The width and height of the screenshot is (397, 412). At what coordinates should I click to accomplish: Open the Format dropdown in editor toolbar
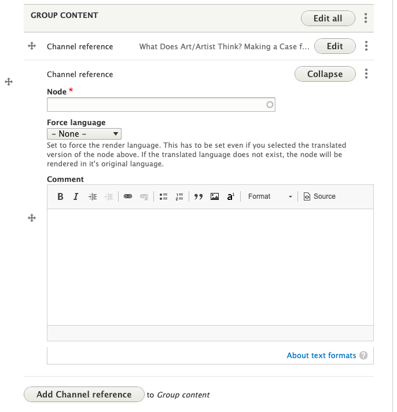[x=270, y=196]
